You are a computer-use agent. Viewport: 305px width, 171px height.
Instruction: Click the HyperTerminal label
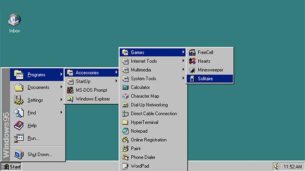point(145,122)
